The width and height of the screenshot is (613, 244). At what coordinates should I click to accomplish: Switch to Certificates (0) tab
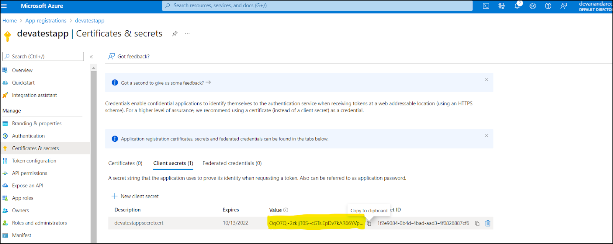[x=125, y=163]
